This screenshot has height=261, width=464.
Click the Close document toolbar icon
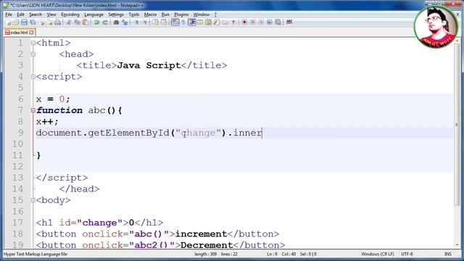[42, 22]
